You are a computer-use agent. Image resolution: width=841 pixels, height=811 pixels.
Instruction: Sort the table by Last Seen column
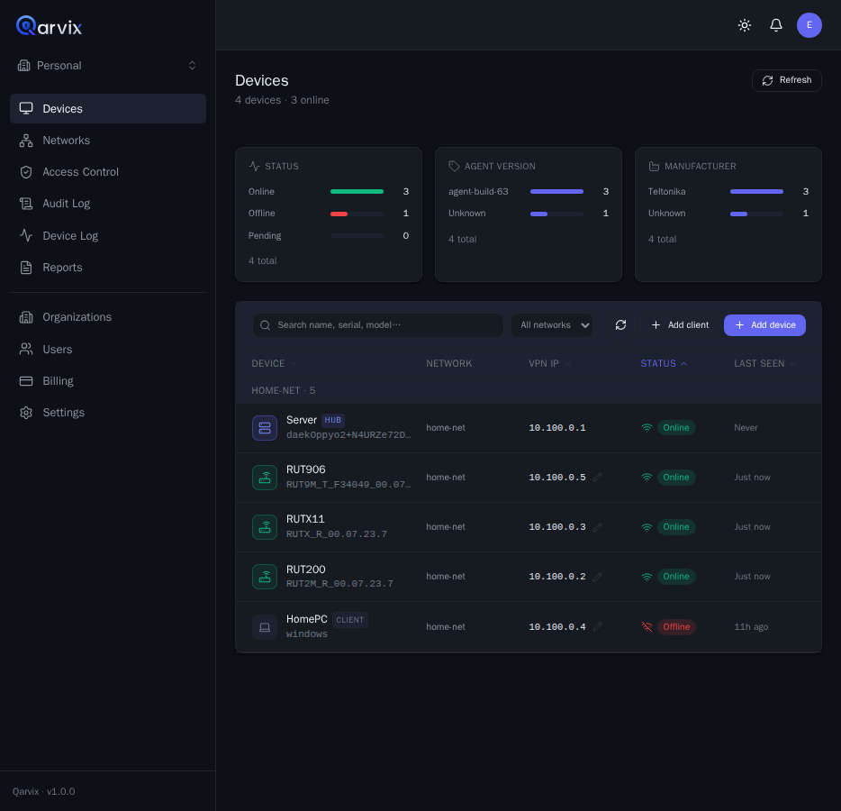(764, 363)
